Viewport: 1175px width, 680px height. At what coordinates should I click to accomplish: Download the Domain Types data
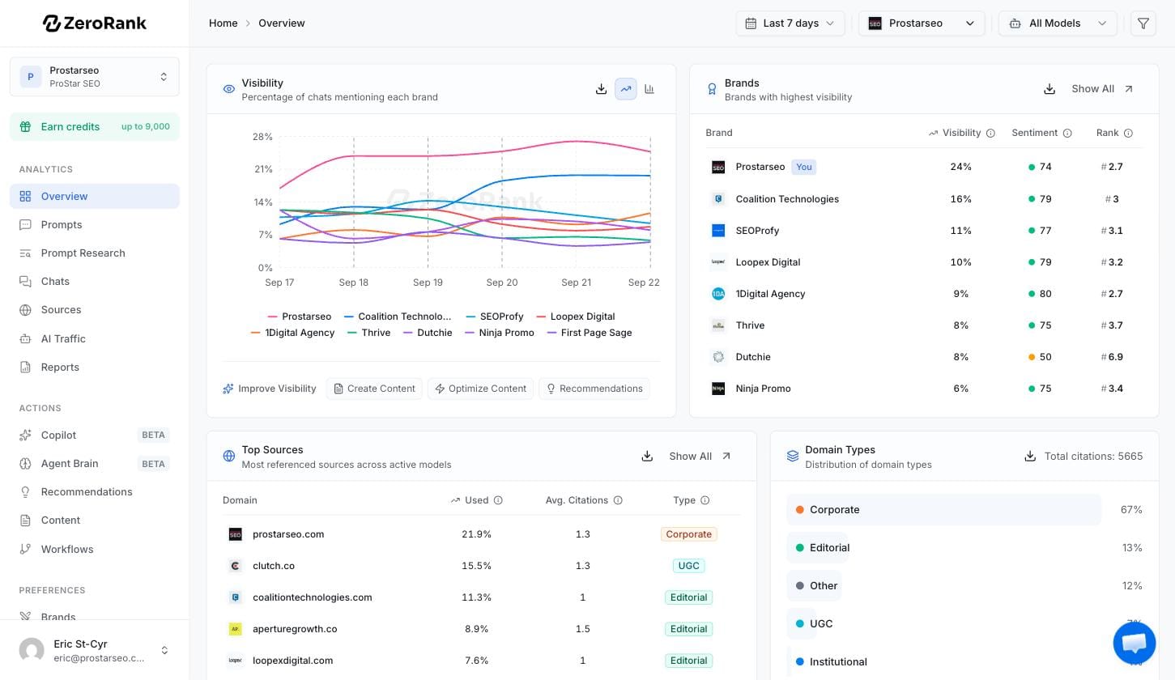1030,457
